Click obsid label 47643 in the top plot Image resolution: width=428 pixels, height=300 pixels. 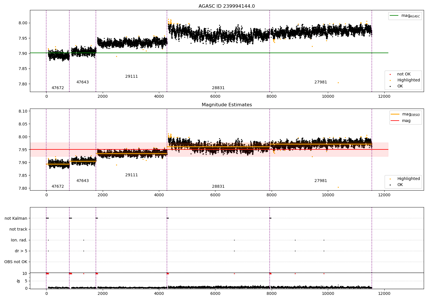click(82, 82)
